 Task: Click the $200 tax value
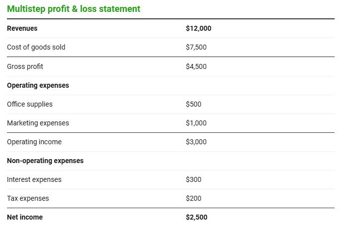coord(194,198)
